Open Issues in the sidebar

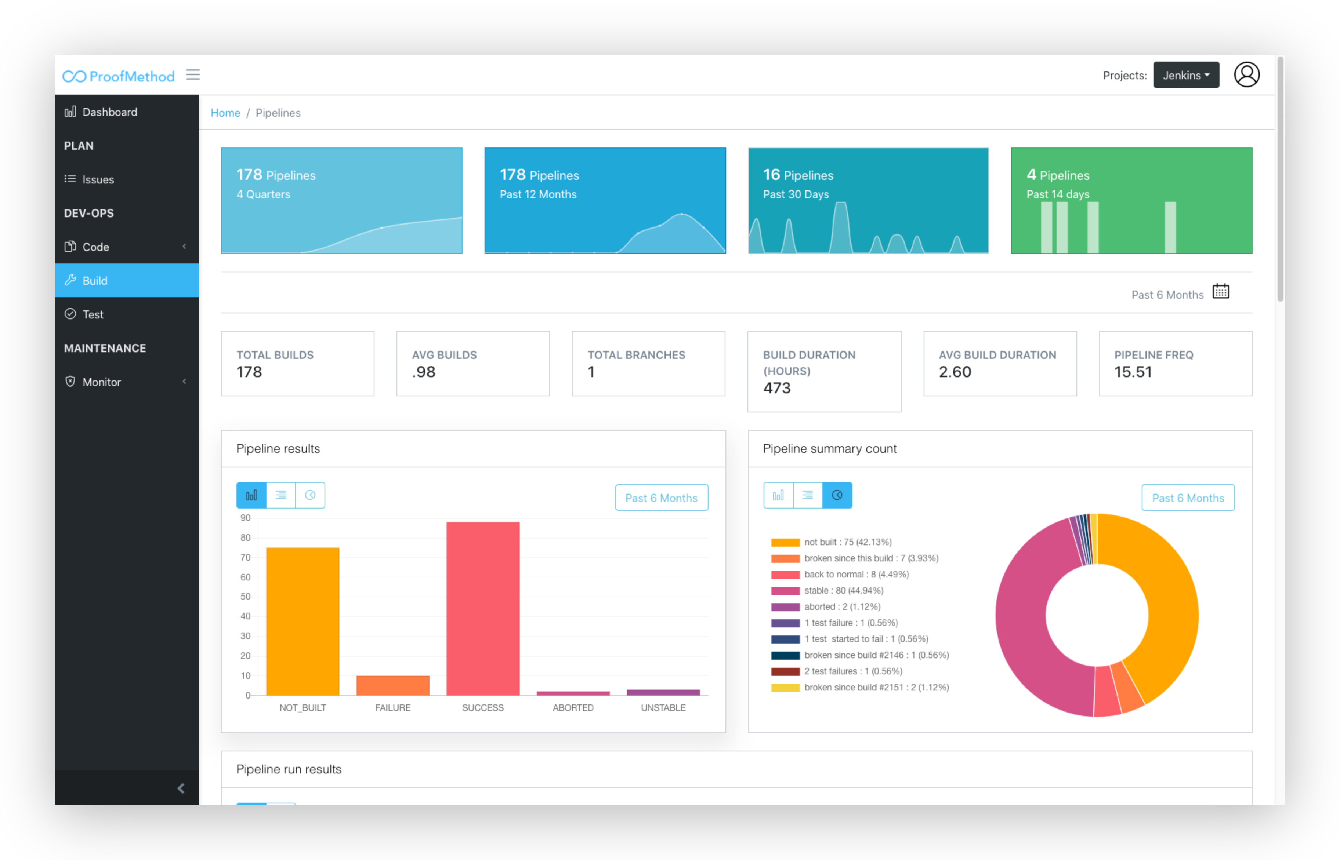pos(98,179)
